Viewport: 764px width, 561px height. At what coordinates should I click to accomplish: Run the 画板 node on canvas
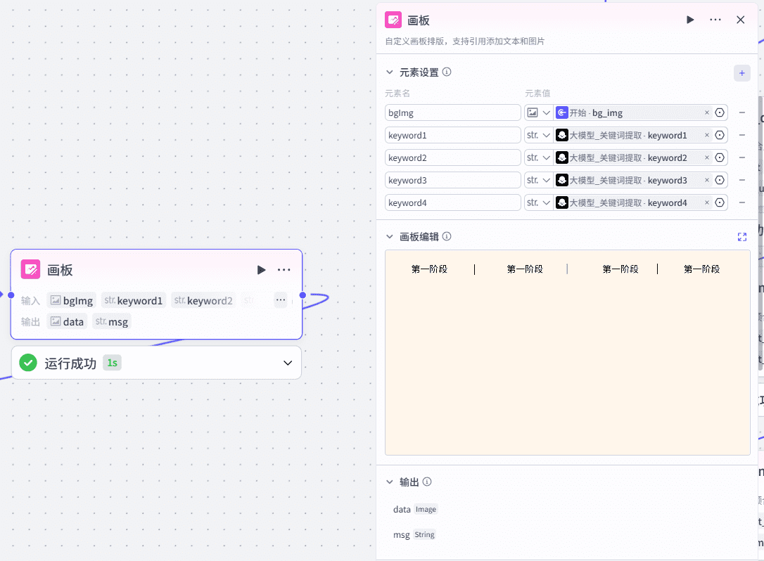261,270
